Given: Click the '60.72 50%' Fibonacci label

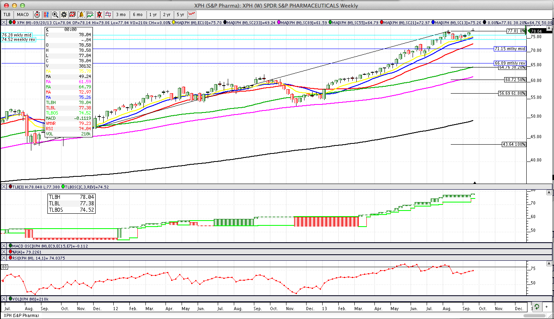Looking at the screenshot, I should [x=515, y=80].
